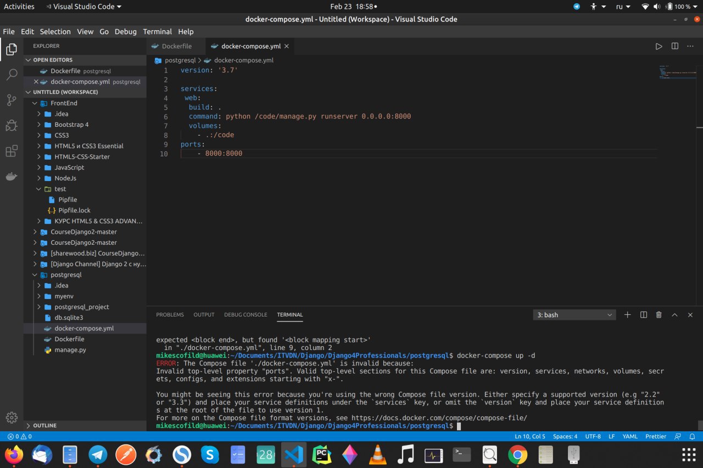Image resolution: width=703 pixels, height=468 pixels.
Task: Expand the Bootstrap 4 folder
Action: pyautogui.click(x=85, y=125)
